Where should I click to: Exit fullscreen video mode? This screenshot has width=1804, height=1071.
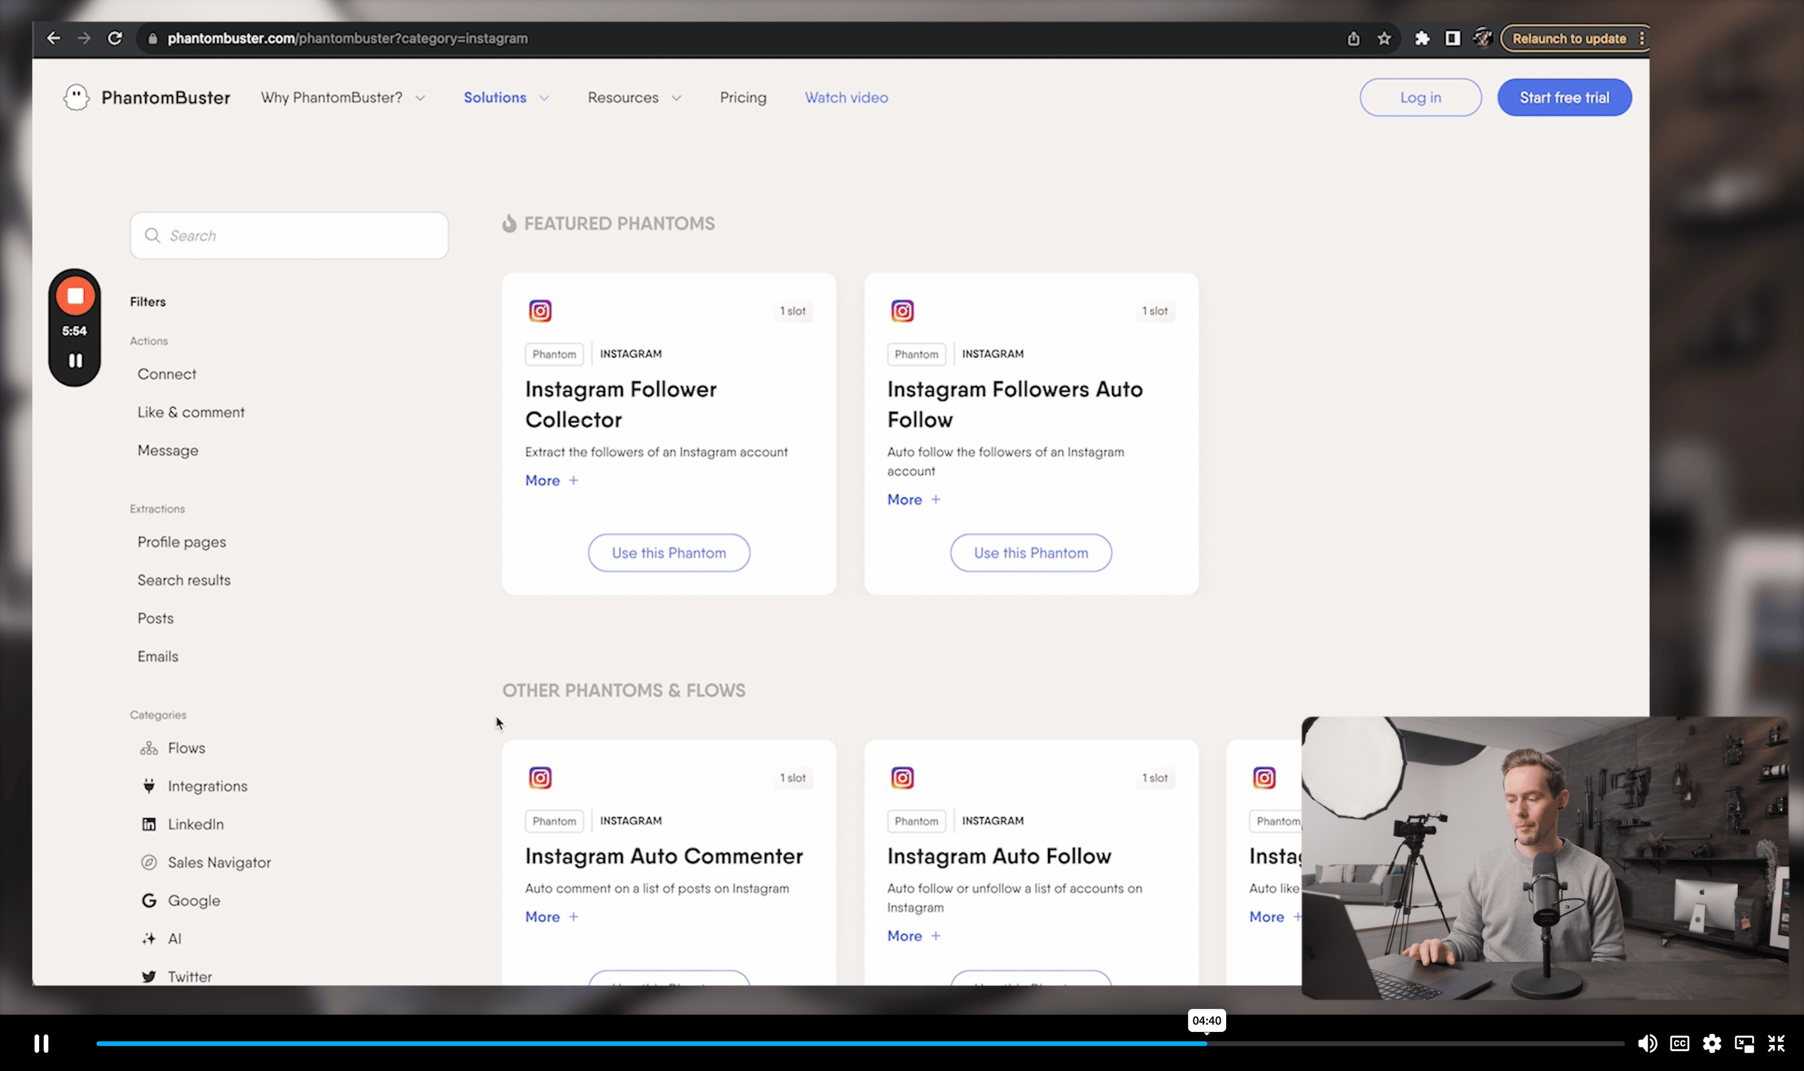(x=1776, y=1043)
